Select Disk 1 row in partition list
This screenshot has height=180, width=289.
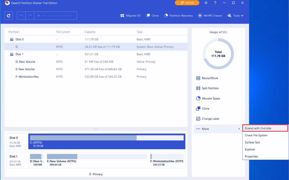click(20, 54)
